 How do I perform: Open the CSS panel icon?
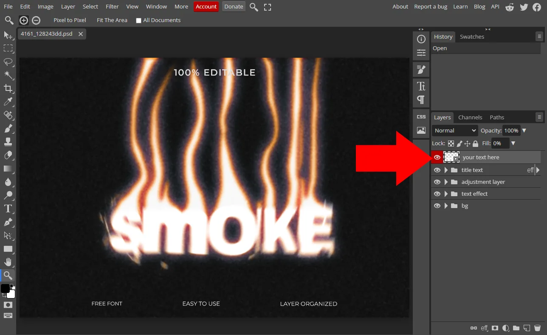(x=421, y=117)
